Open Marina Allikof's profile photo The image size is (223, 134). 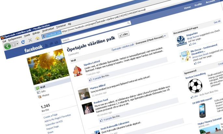click(84, 94)
